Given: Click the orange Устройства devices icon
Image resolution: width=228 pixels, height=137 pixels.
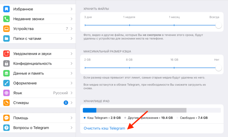Looking at the screenshot, I should (x=6, y=29).
